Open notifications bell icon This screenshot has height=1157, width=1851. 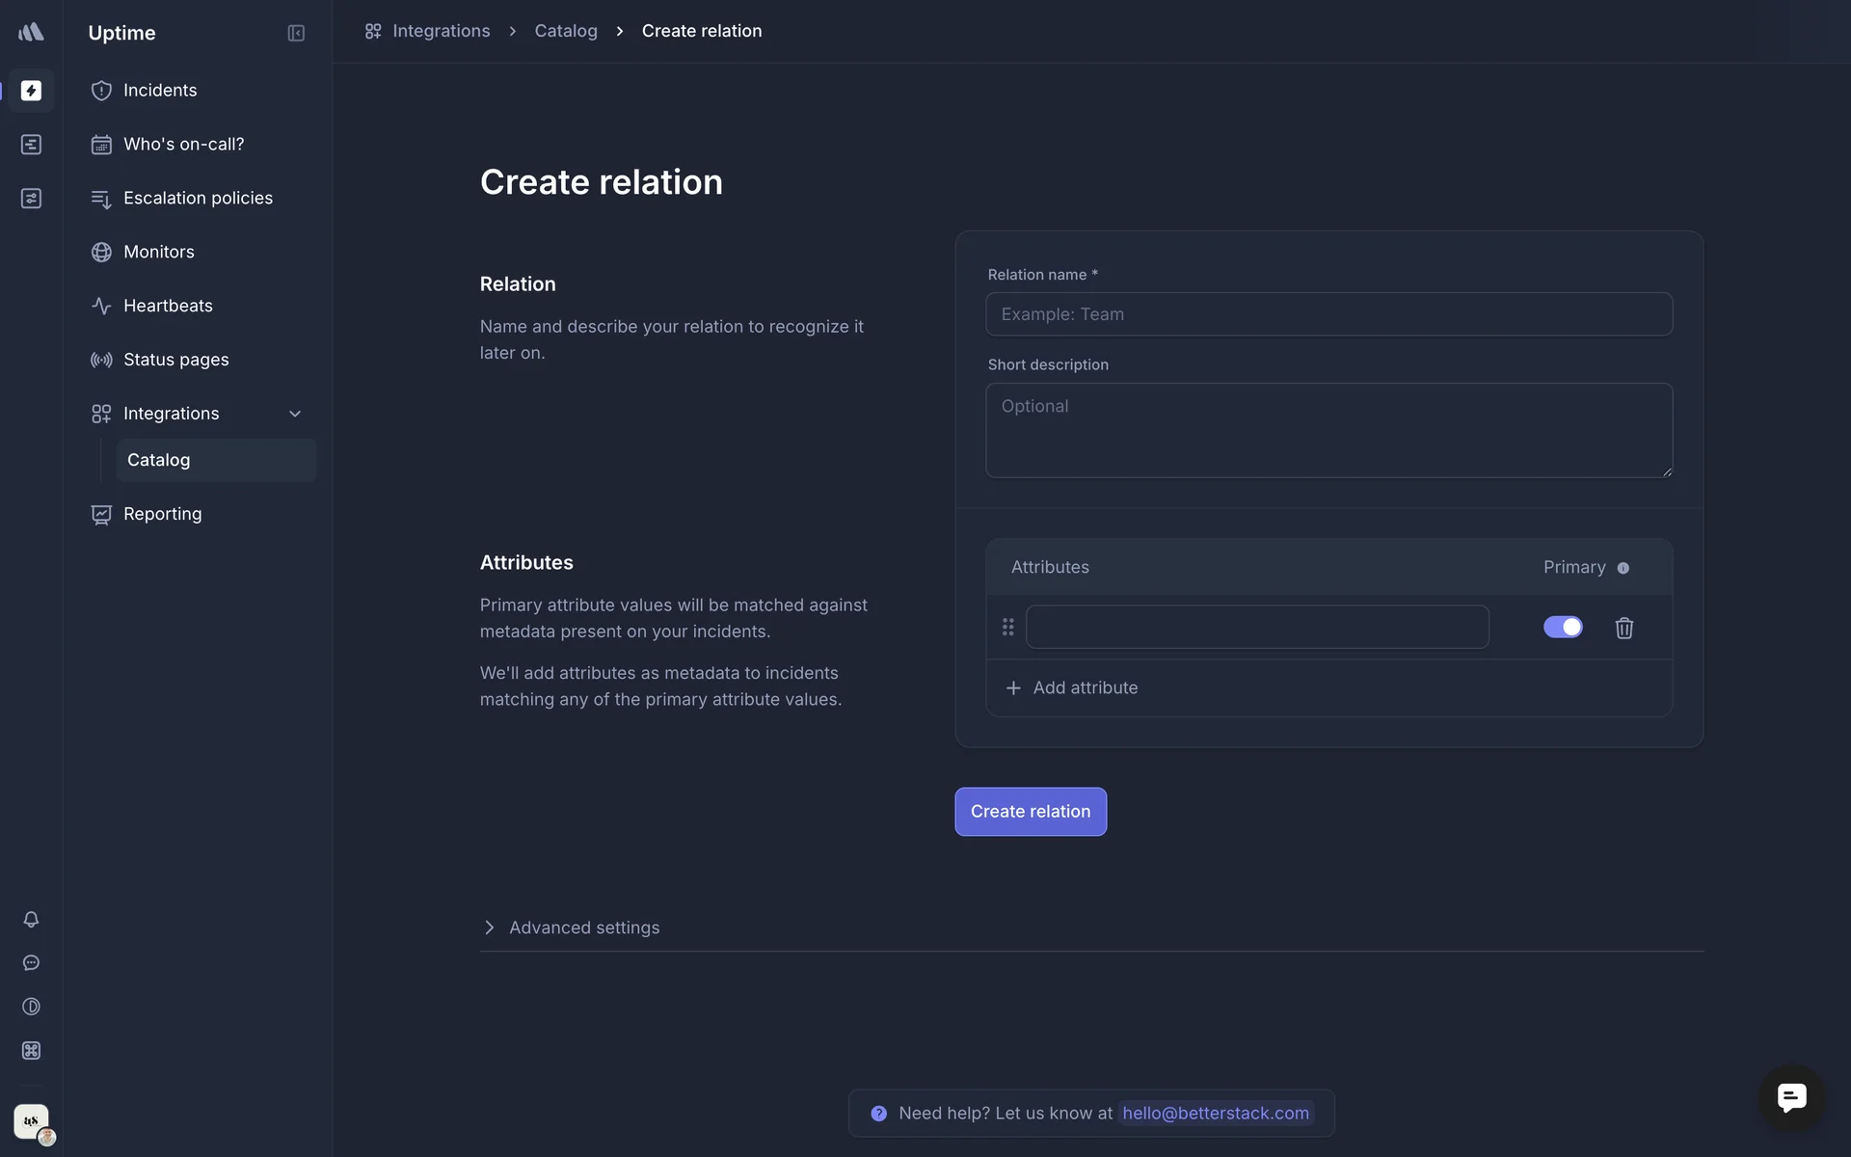(x=31, y=919)
